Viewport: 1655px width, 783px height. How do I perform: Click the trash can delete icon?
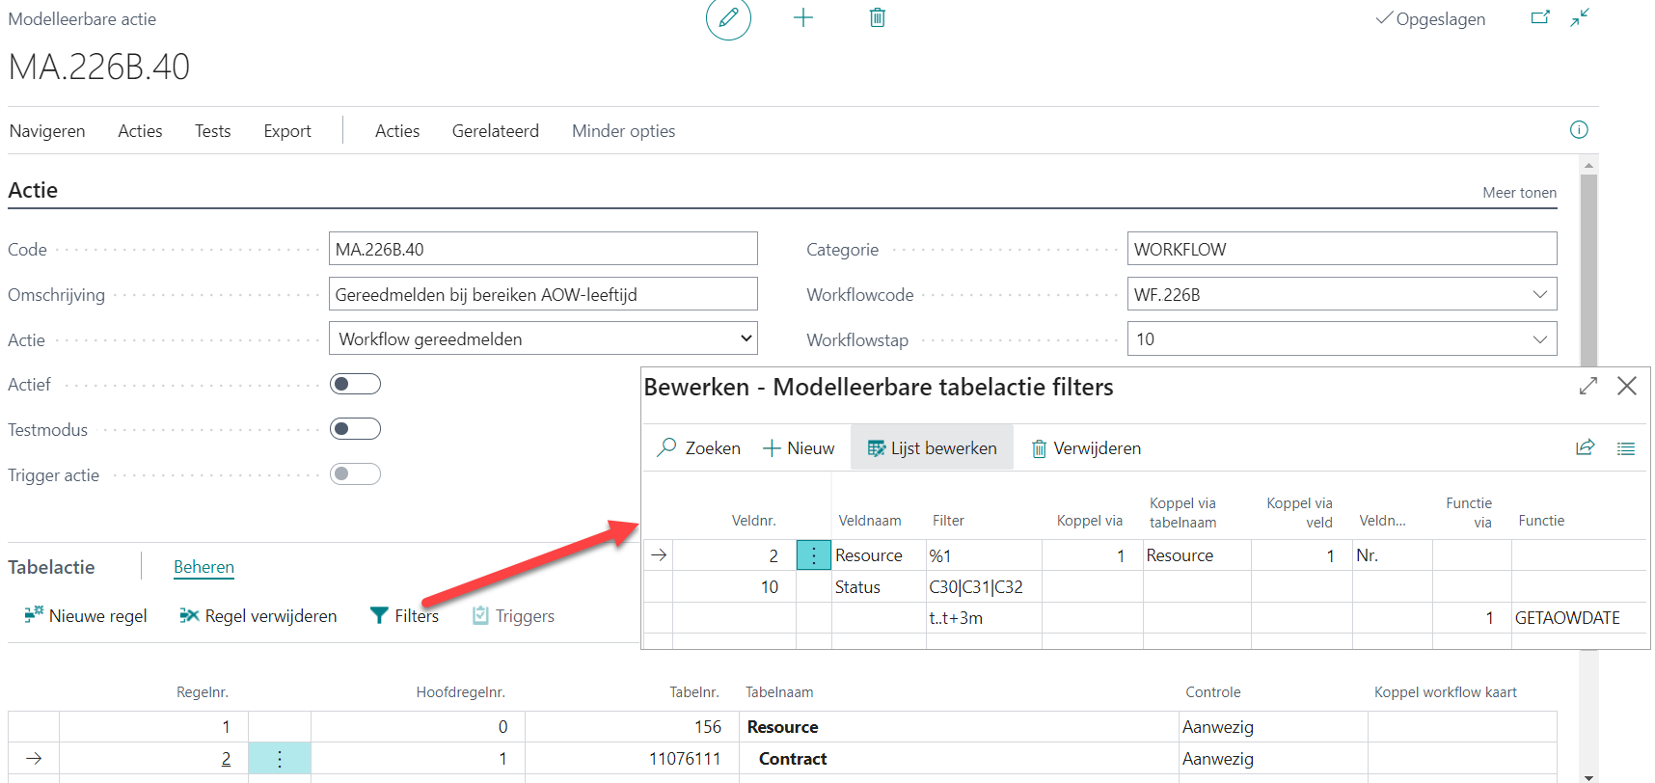pyautogui.click(x=877, y=18)
